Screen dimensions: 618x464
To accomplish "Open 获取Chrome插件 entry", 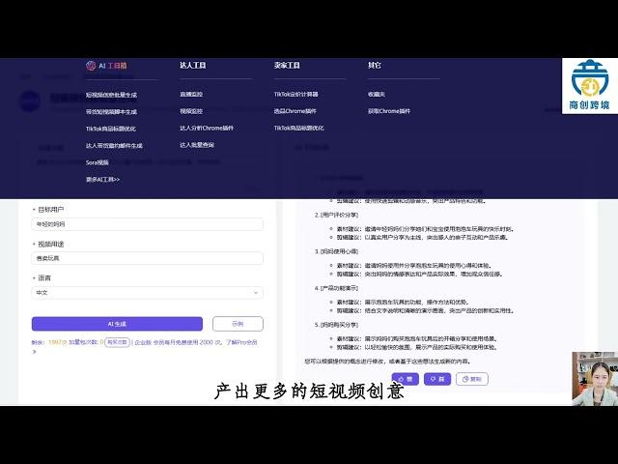I will [x=389, y=111].
